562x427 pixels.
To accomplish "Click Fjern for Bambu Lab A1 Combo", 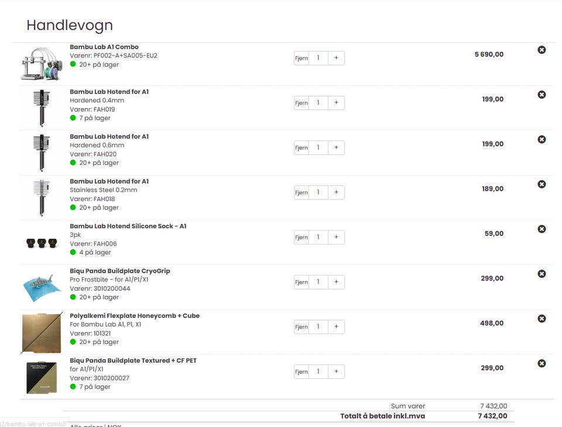I will pyautogui.click(x=301, y=58).
